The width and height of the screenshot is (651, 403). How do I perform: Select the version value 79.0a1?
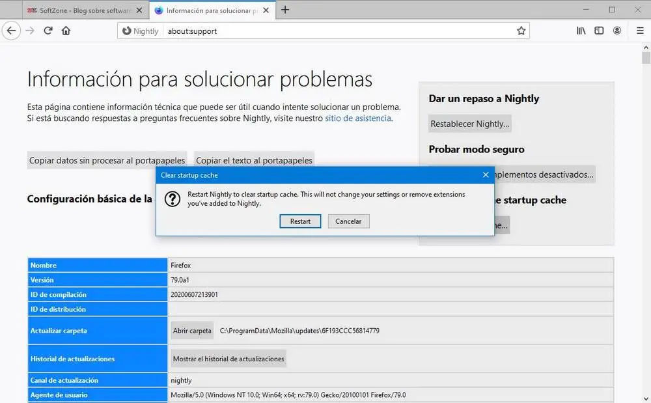click(180, 280)
